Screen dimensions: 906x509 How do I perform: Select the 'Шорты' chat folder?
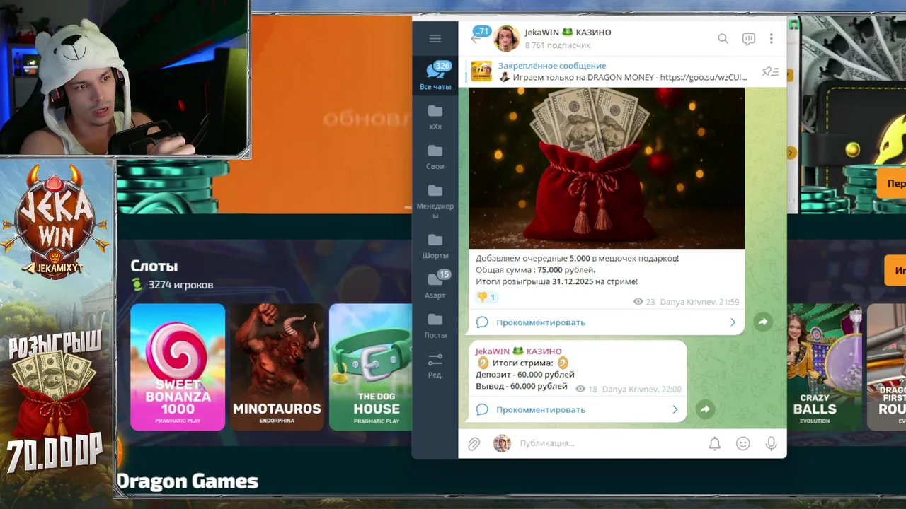pyautogui.click(x=435, y=247)
